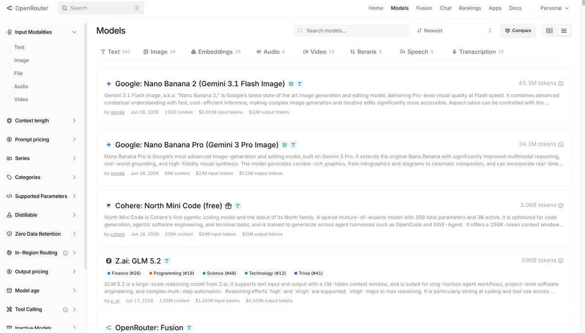Viewport: 585px width, 333px height.
Task: Click the global Search box in header
Action: (101, 8)
